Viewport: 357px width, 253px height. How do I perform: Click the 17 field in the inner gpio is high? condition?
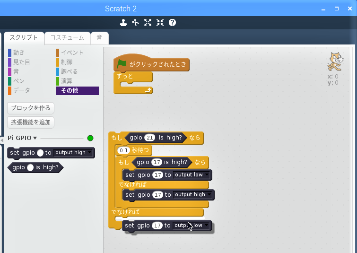click(x=157, y=162)
